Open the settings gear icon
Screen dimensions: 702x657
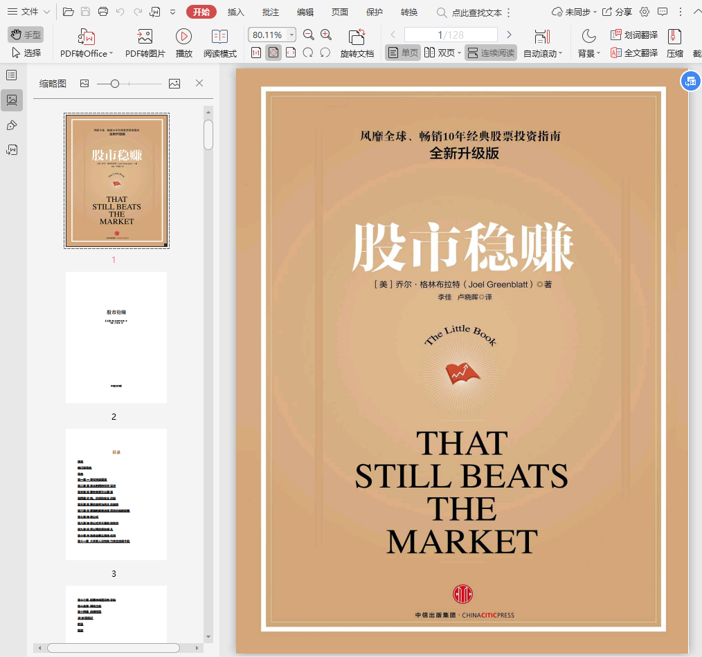coord(645,12)
